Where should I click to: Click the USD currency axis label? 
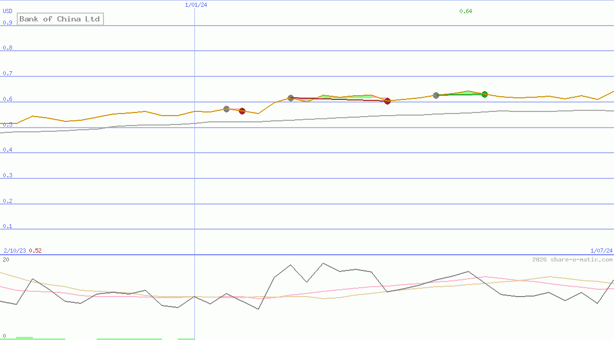7,11
